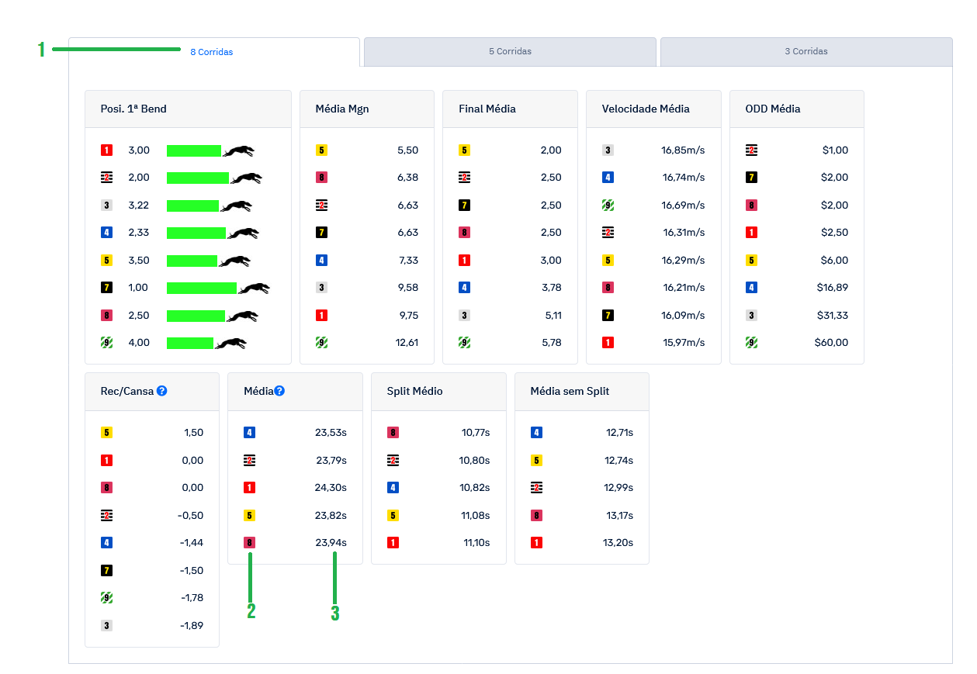977x674 pixels.
Task: Click trap 2 badge in ODD Média card
Action: click(751, 150)
